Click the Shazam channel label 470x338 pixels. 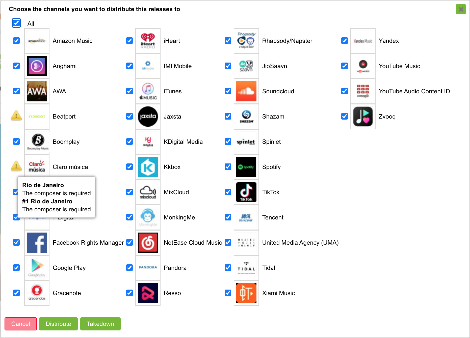pyautogui.click(x=273, y=117)
